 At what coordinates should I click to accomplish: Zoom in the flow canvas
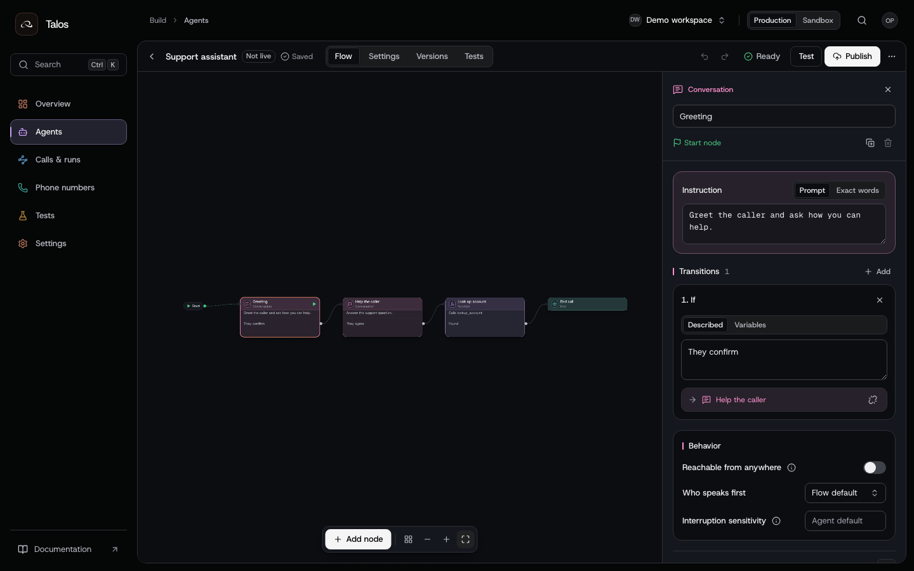446,539
